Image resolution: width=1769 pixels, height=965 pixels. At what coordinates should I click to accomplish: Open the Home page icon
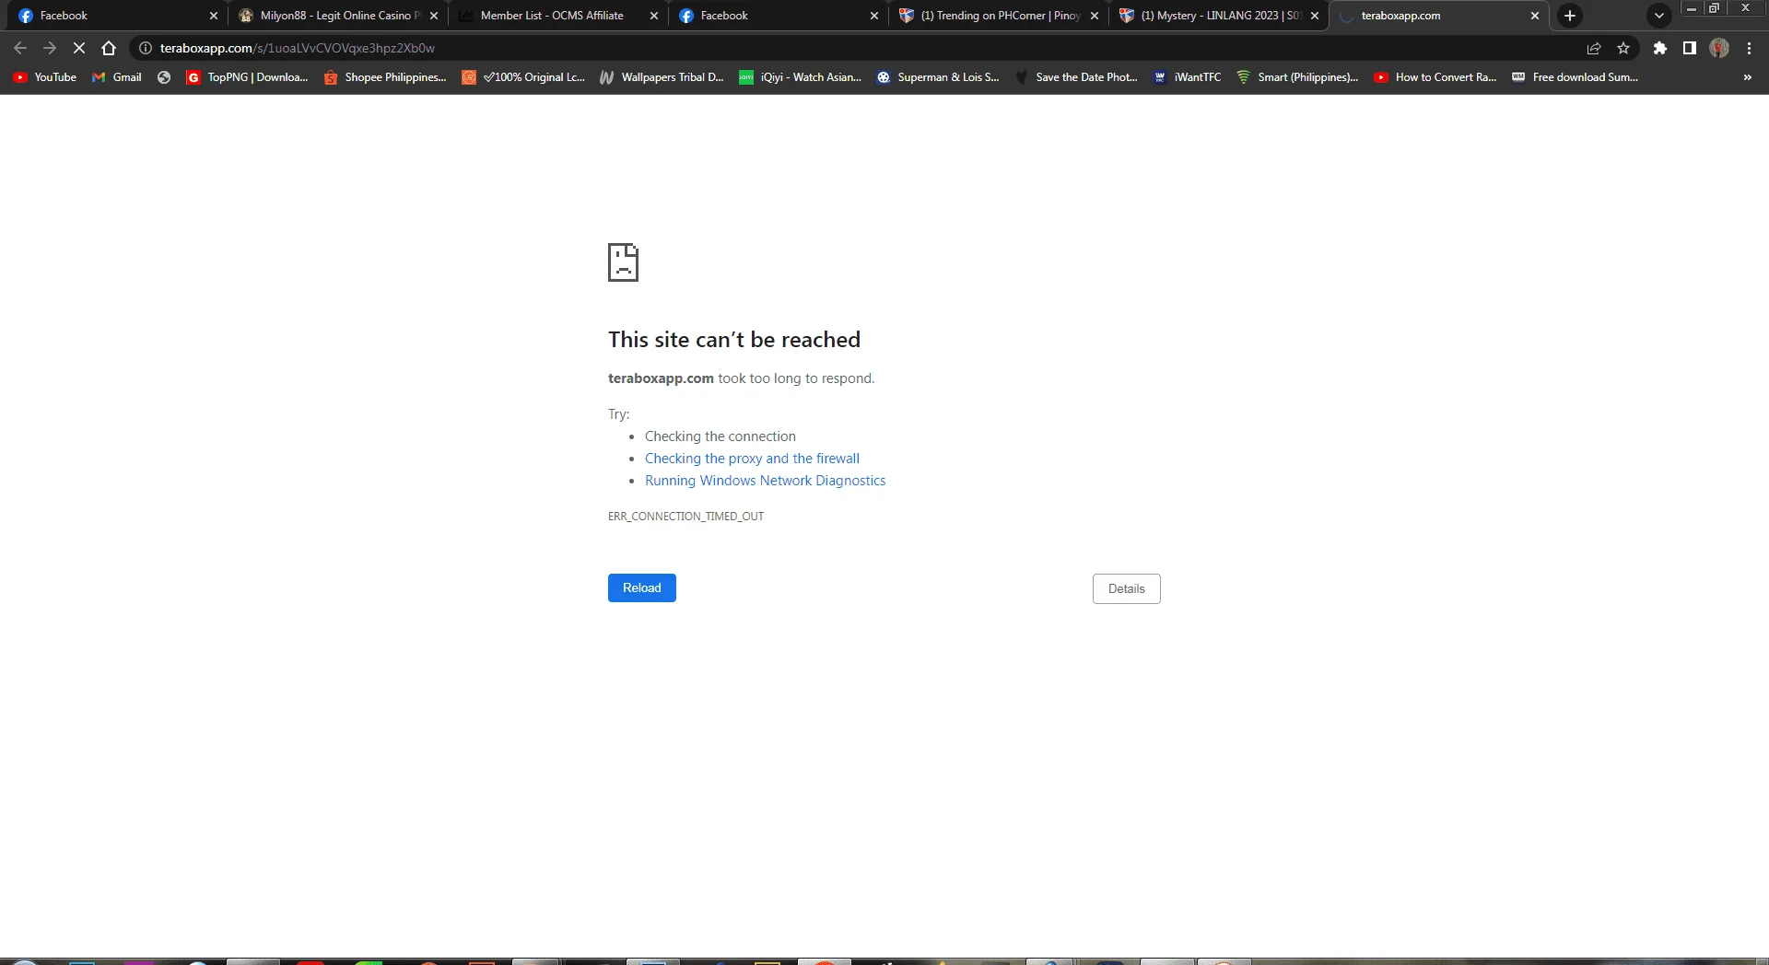[x=109, y=48]
